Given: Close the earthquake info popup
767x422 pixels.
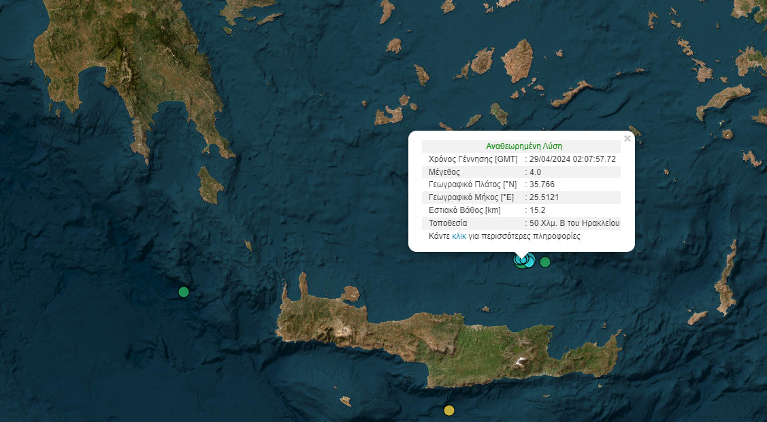Looking at the screenshot, I should tap(627, 139).
